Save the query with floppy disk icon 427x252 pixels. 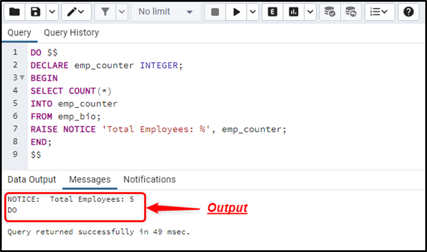(x=35, y=12)
